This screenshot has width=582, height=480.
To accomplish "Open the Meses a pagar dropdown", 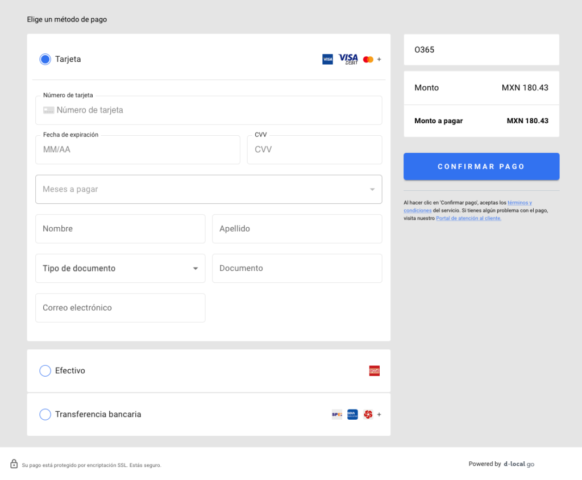I will pos(209,189).
